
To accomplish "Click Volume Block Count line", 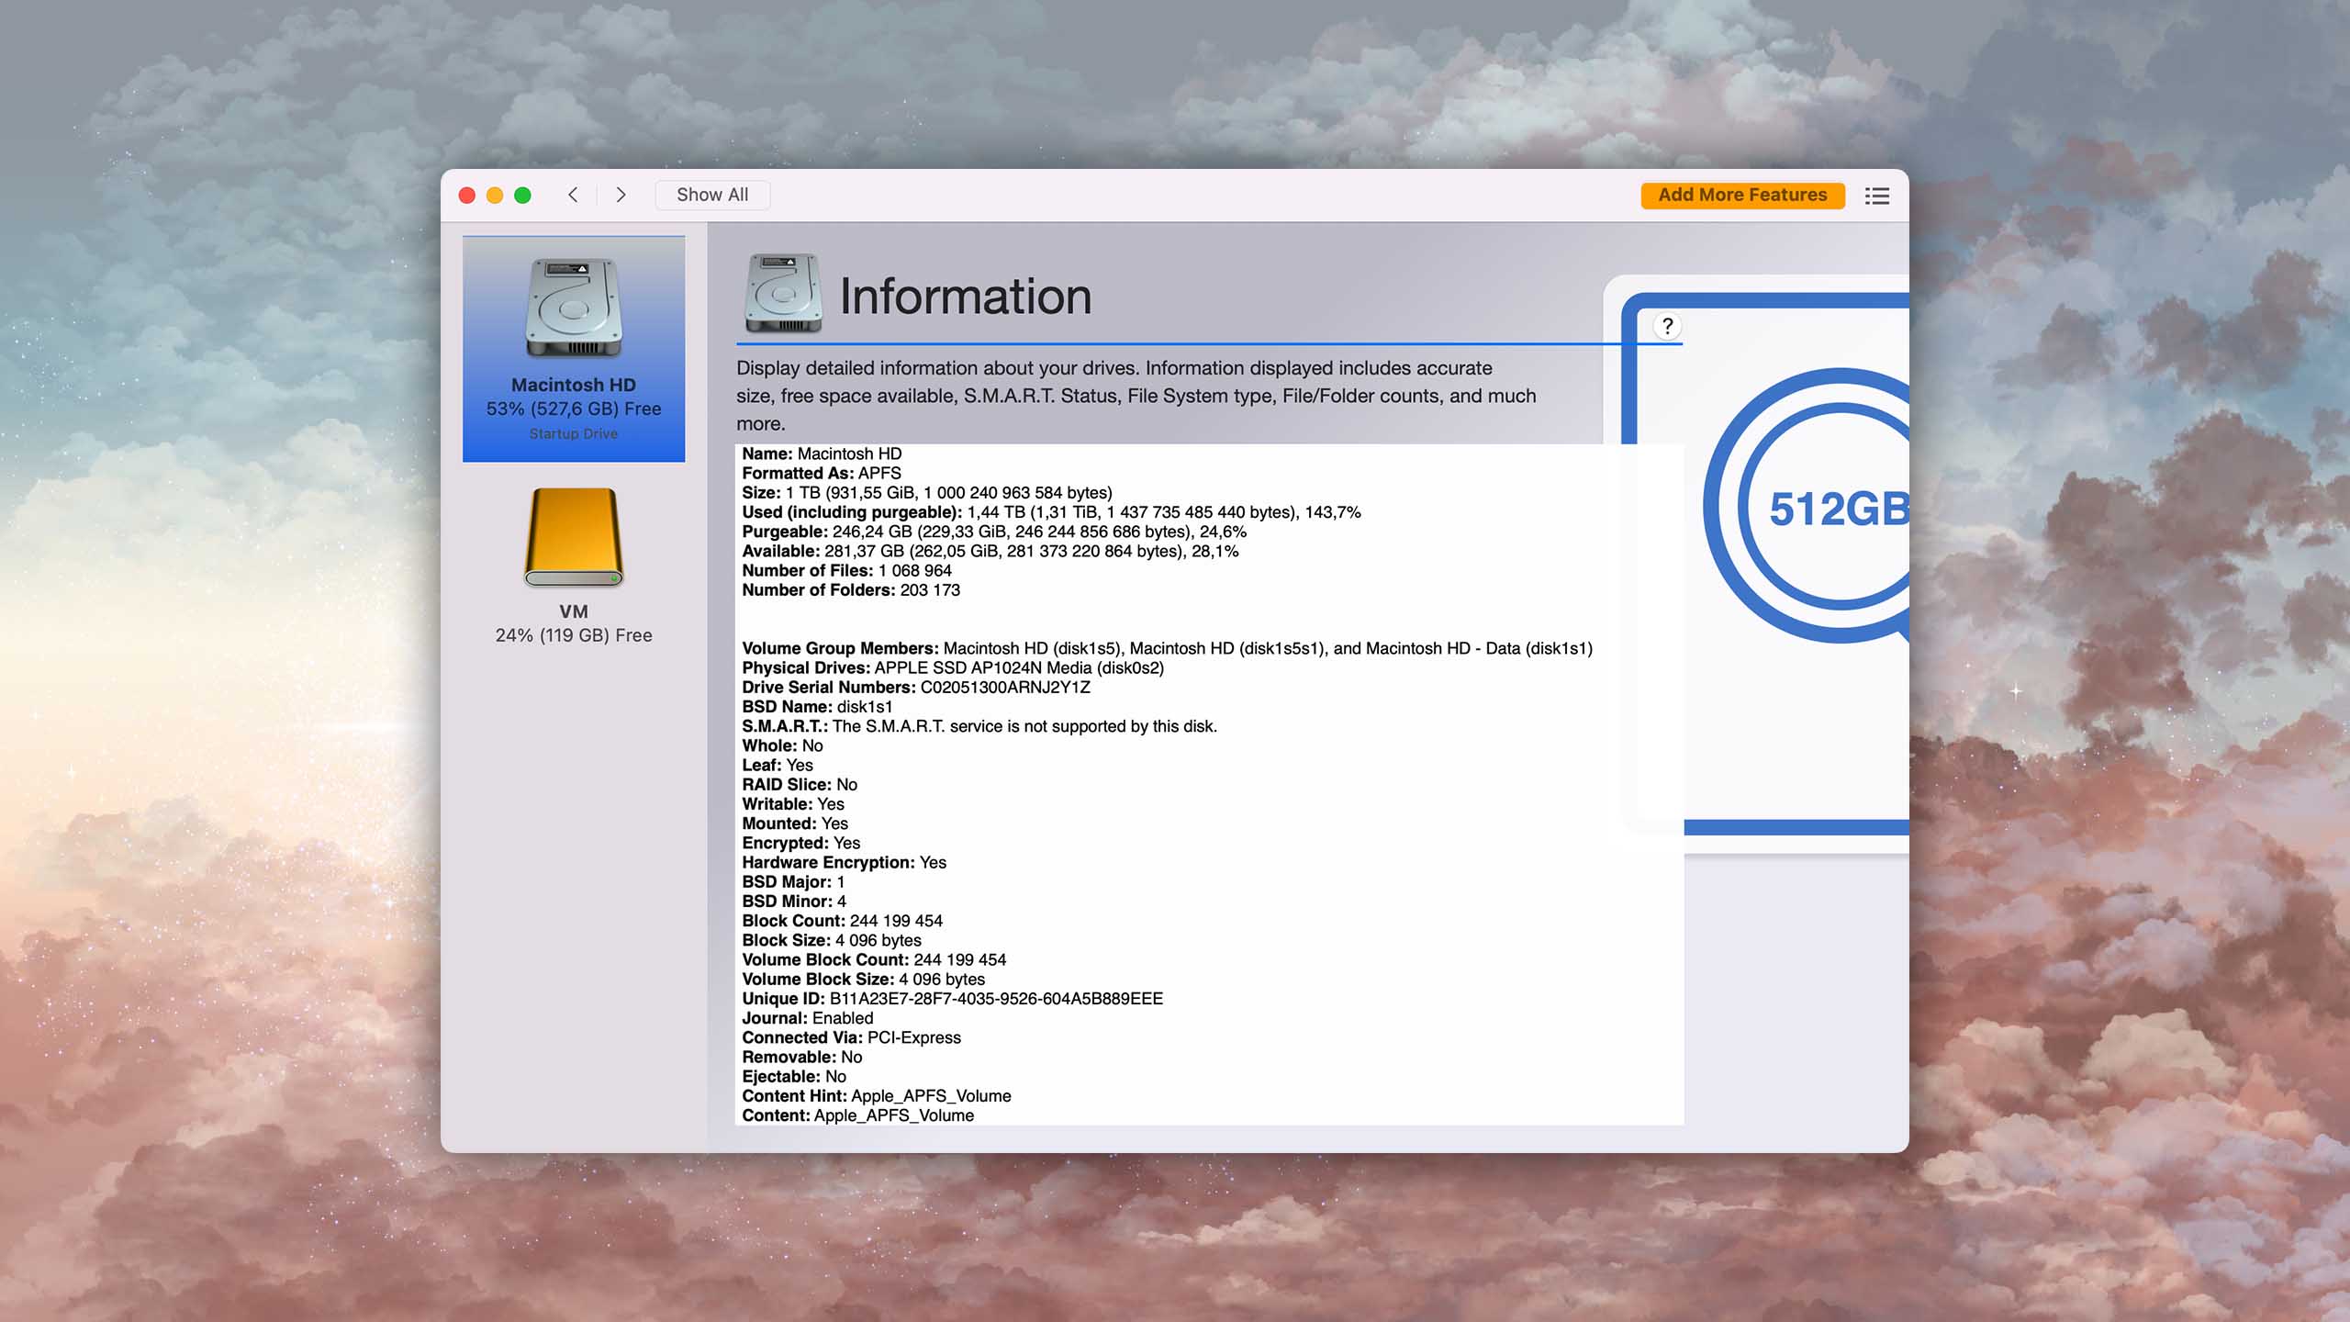I will click(874, 959).
